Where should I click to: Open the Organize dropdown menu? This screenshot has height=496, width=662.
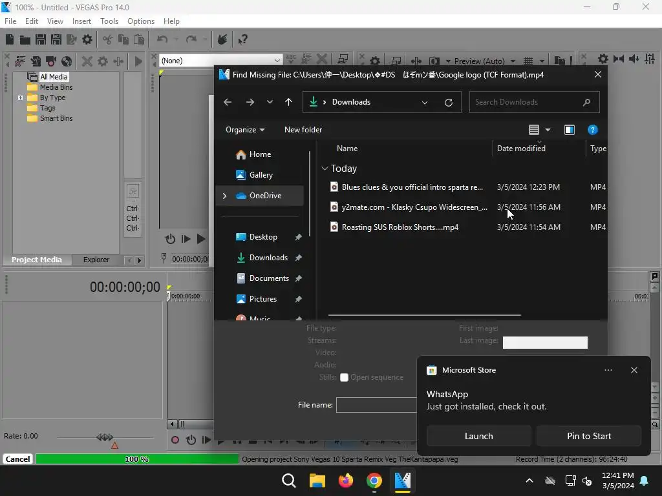245,129
